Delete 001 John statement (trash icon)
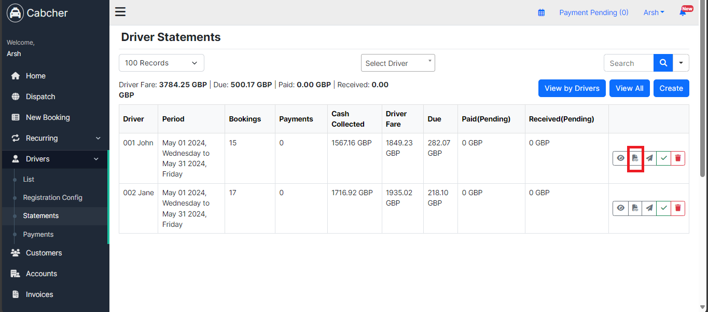Screen dimensions: 708x312 point(678,158)
